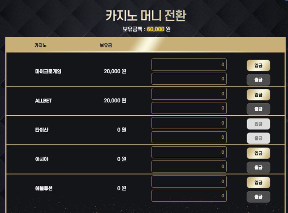Withdraw from 아시아 with 출금 button
This screenshot has width=288, height=213.
pyautogui.click(x=258, y=167)
